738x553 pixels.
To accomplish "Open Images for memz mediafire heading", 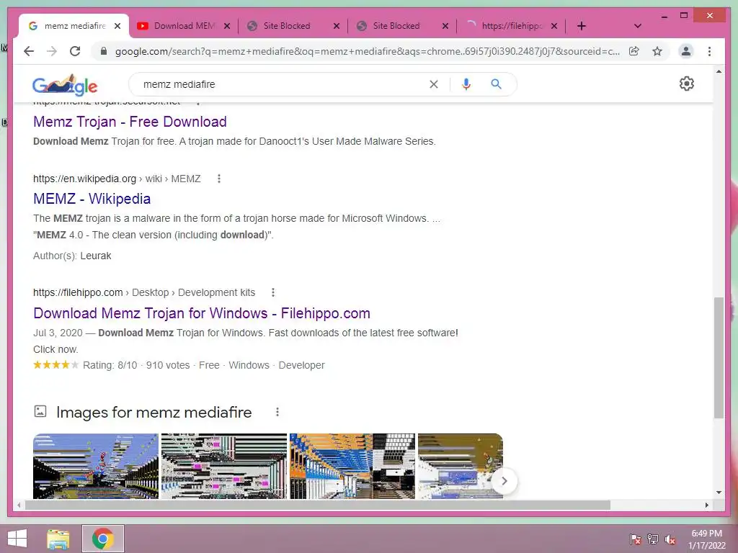I will 154,413.
